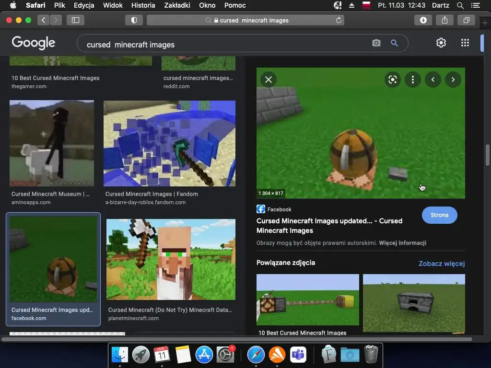
Task: Open the Historia menu
Action: (x=143, y=5)
